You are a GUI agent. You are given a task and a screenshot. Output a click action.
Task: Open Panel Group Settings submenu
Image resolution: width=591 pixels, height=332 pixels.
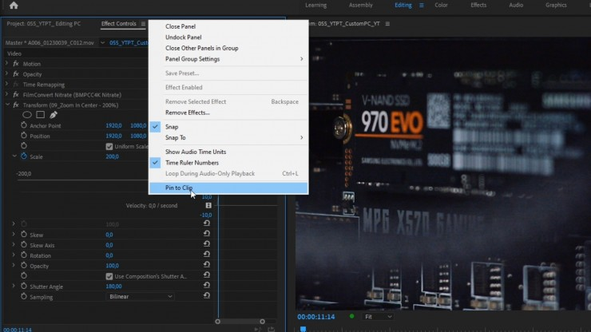pyautogui.click(x=228, y=59)
